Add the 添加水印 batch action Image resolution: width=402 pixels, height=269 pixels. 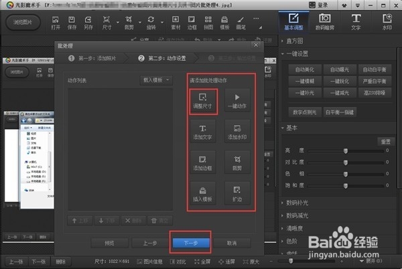pos(237,132)
